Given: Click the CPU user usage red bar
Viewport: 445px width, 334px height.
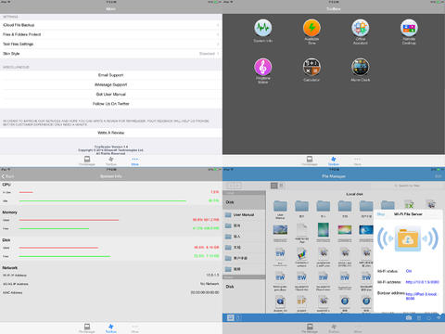Looking at the screenshot, I should 26,192.
